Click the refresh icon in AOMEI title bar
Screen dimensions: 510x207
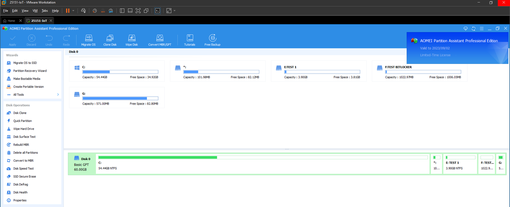[473, 29]
